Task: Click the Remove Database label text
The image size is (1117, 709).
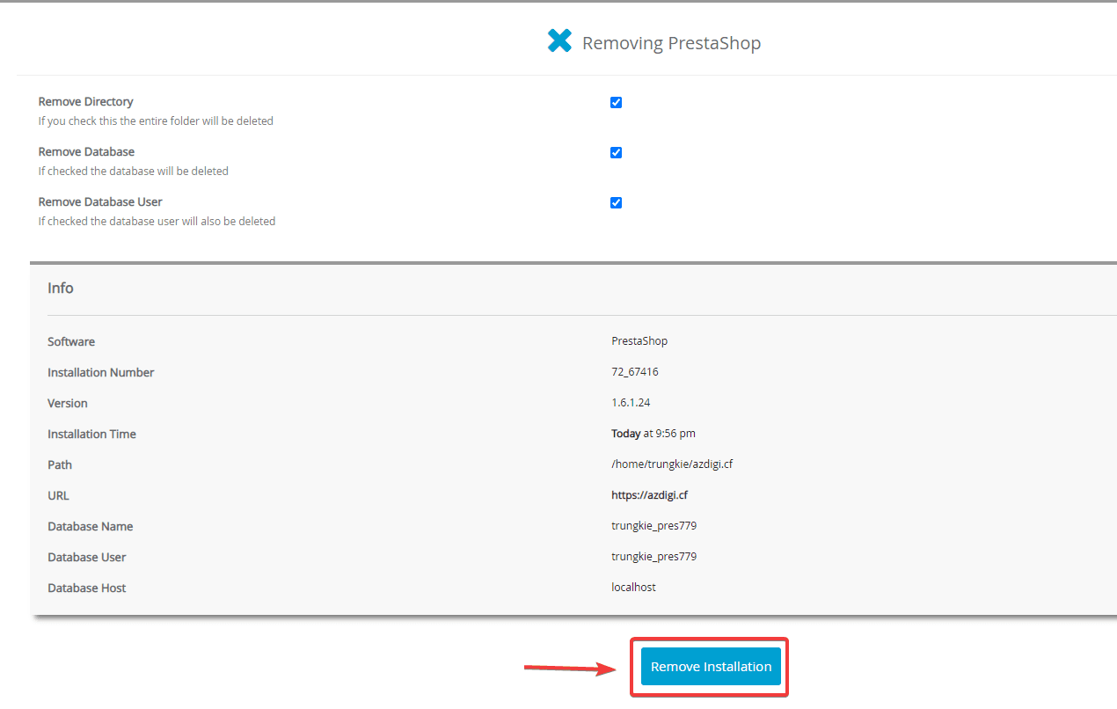Action: tap(86, 152)
